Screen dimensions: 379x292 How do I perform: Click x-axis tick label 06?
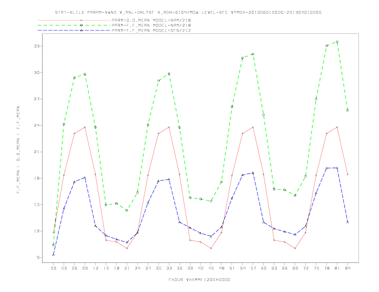(75, 268)
